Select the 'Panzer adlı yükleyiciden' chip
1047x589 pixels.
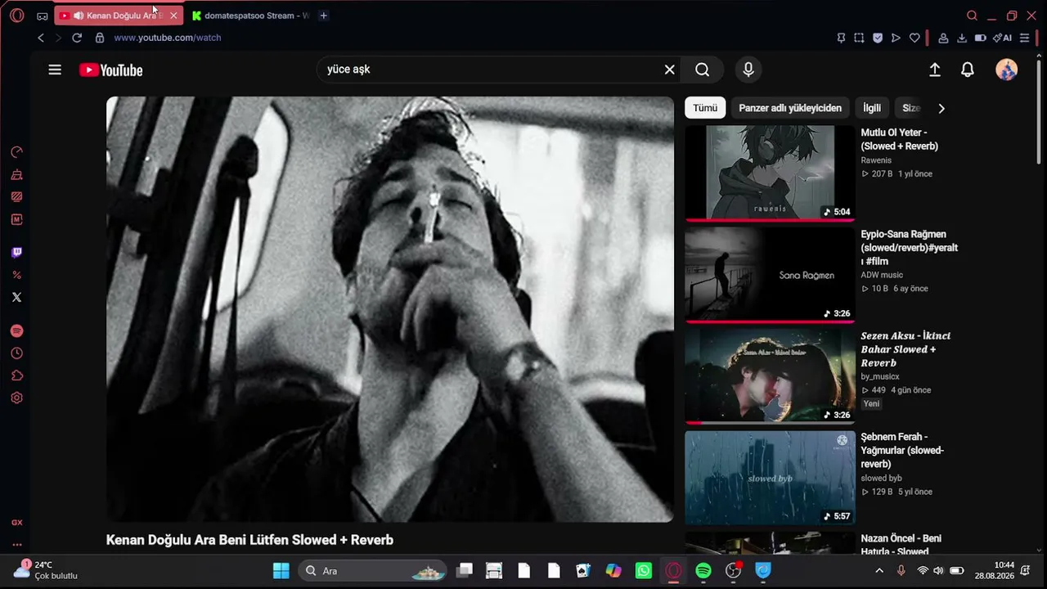pyautogui.click(x=790, y=108)
